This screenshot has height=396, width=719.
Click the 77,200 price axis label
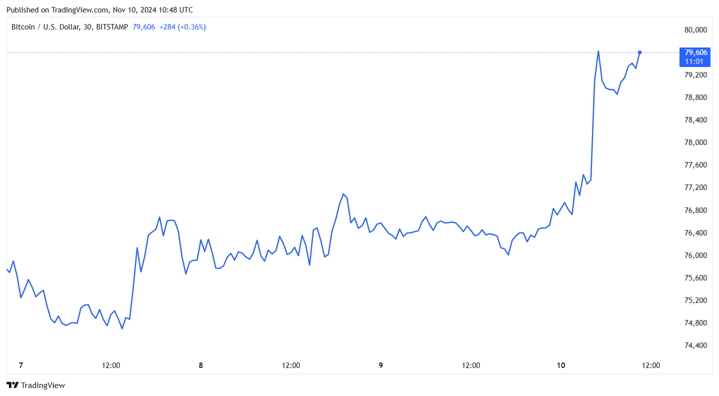[695, 187]
